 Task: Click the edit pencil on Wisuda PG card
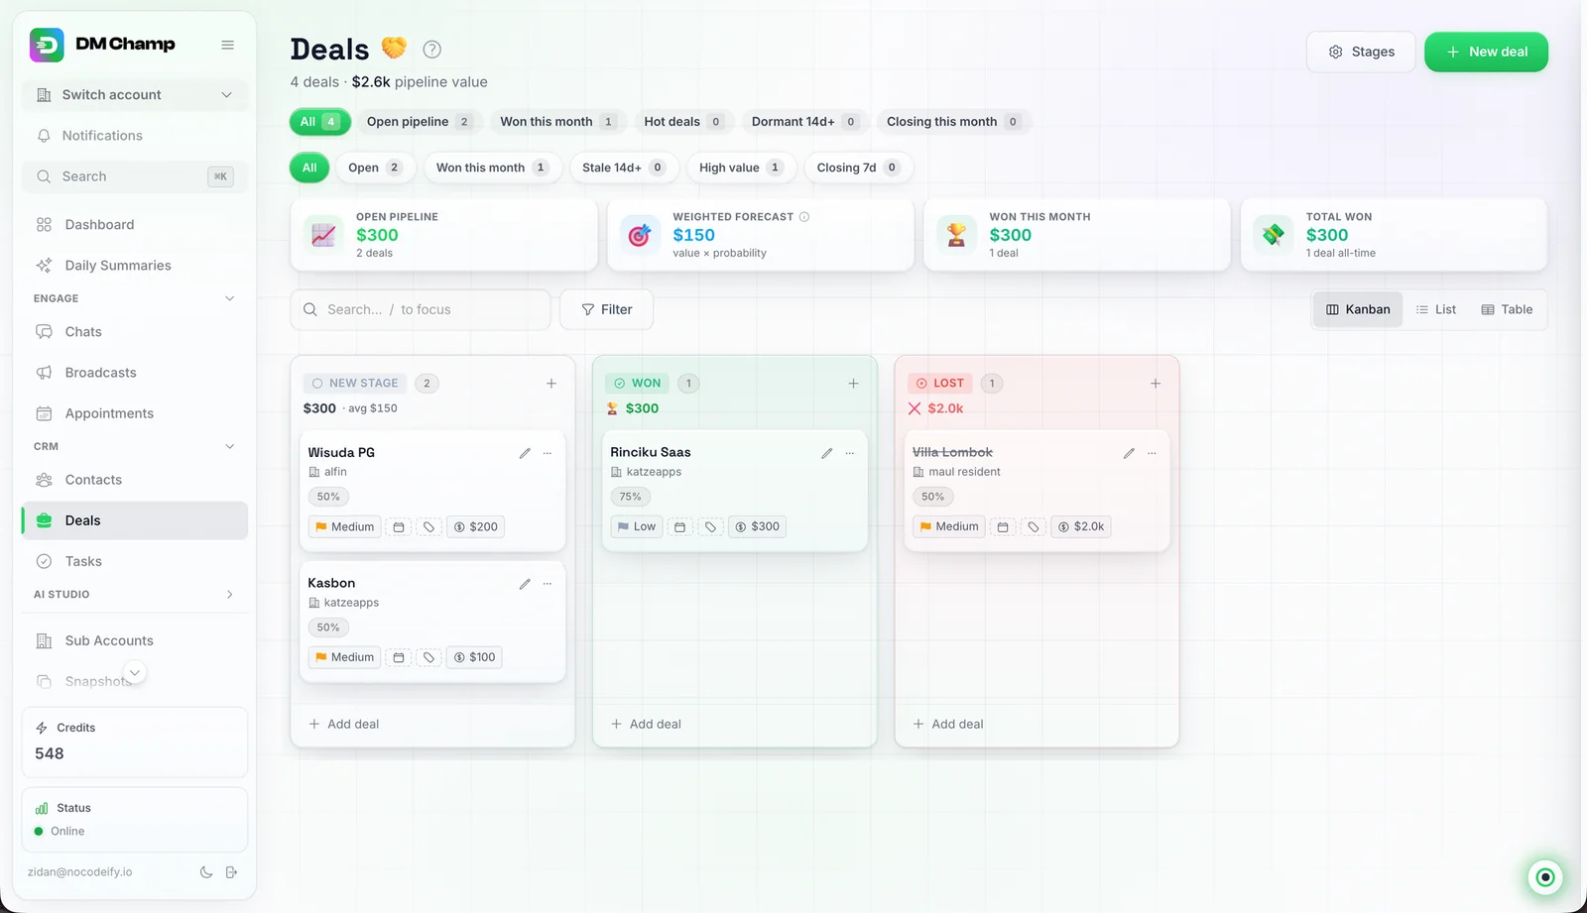(x=525, y=453)
